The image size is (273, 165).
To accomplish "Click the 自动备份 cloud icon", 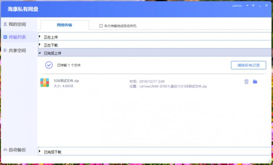I will pos(5,150).
